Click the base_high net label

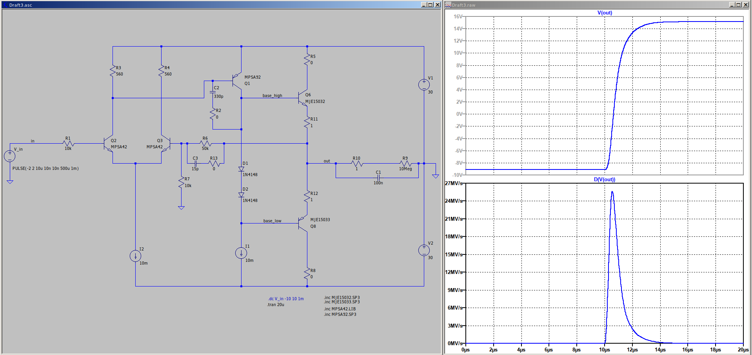tap(272, 96)
